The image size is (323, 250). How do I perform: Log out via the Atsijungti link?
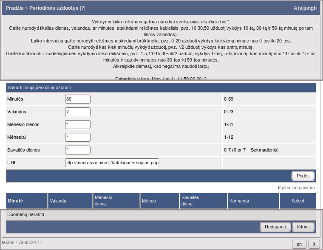pyautogui.click(x=305, y=8)
